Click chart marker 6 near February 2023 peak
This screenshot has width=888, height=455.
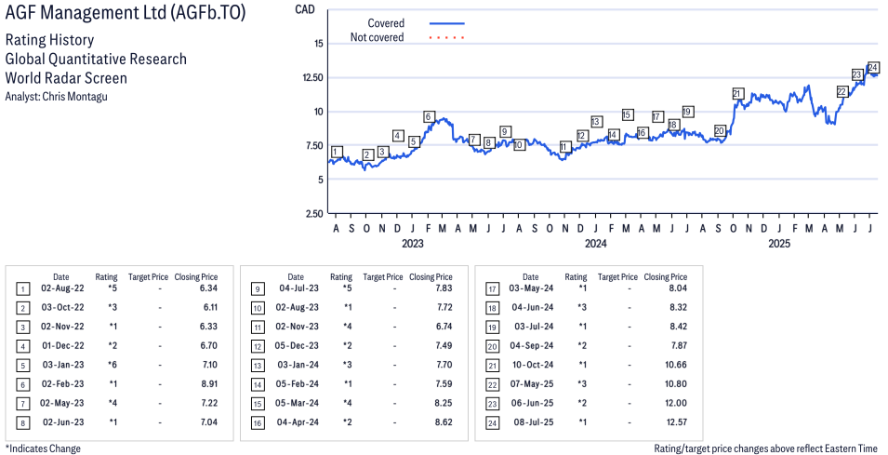(x=429, y=117)
